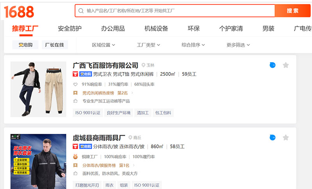Click the 68%回头率 statistic
Screen dimensions: 312x189
pyautogui.click(x=144, y=84)
